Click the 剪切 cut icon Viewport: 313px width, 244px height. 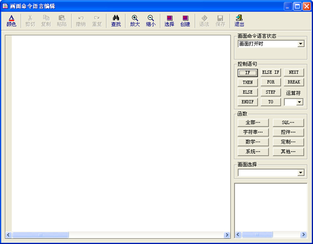pyautogui.click(x=30, y=21)
